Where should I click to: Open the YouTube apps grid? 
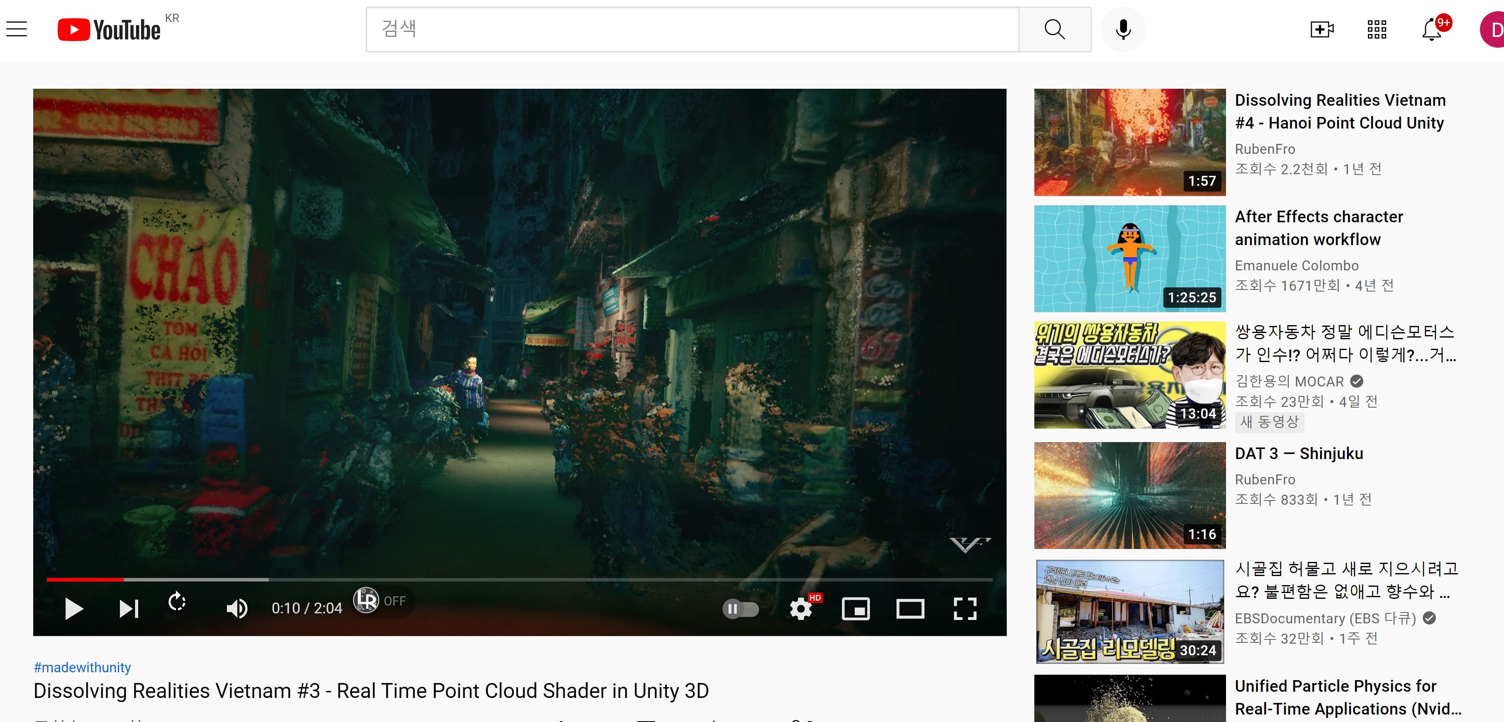point(1377,29)
